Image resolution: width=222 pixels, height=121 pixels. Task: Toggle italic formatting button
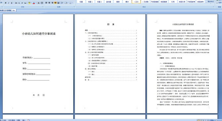point(9,3)
